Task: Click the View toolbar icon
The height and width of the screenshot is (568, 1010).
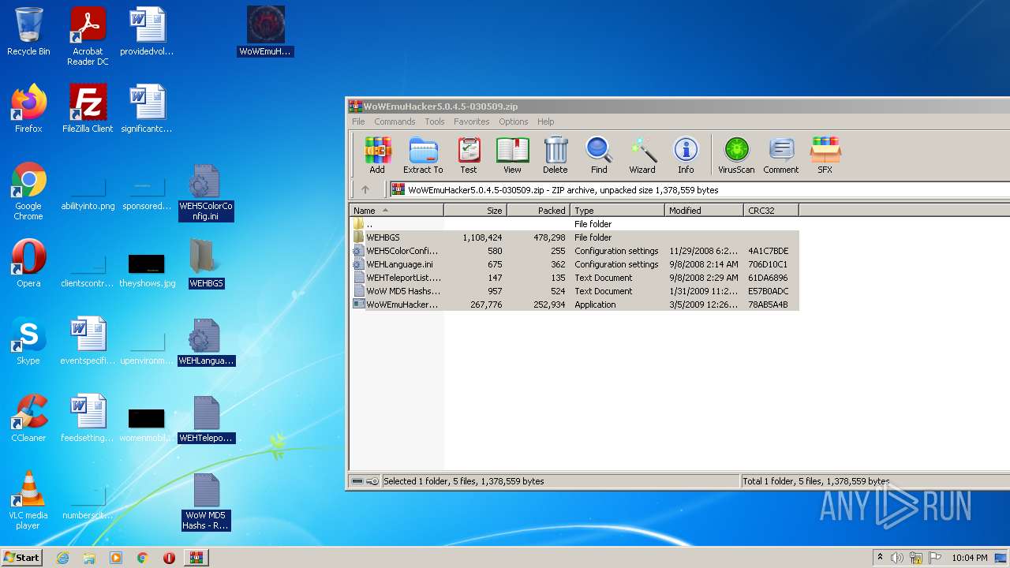Action: [x=512, y=155]
